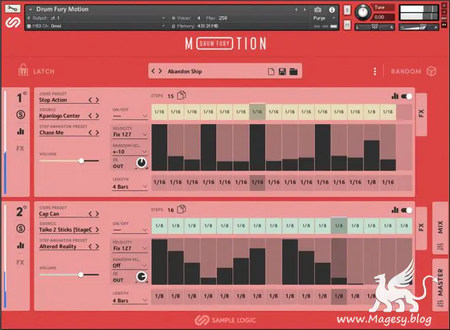This screenshot has width=450, height=330.
Task: Open core 1 step animator bars icon
Action: (x=20, y=132)
